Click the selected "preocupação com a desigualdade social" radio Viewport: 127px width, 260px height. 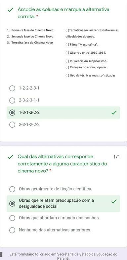[12, 204]
